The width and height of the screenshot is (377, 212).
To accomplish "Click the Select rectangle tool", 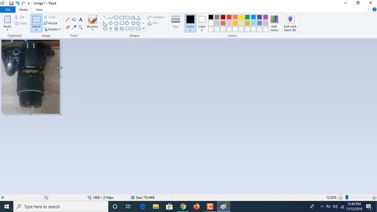I will click(37, 19).
